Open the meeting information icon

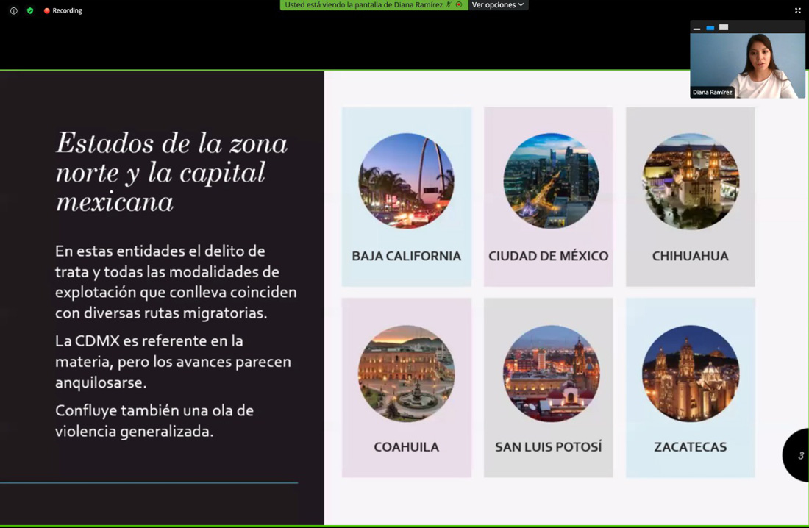[13, 11]
